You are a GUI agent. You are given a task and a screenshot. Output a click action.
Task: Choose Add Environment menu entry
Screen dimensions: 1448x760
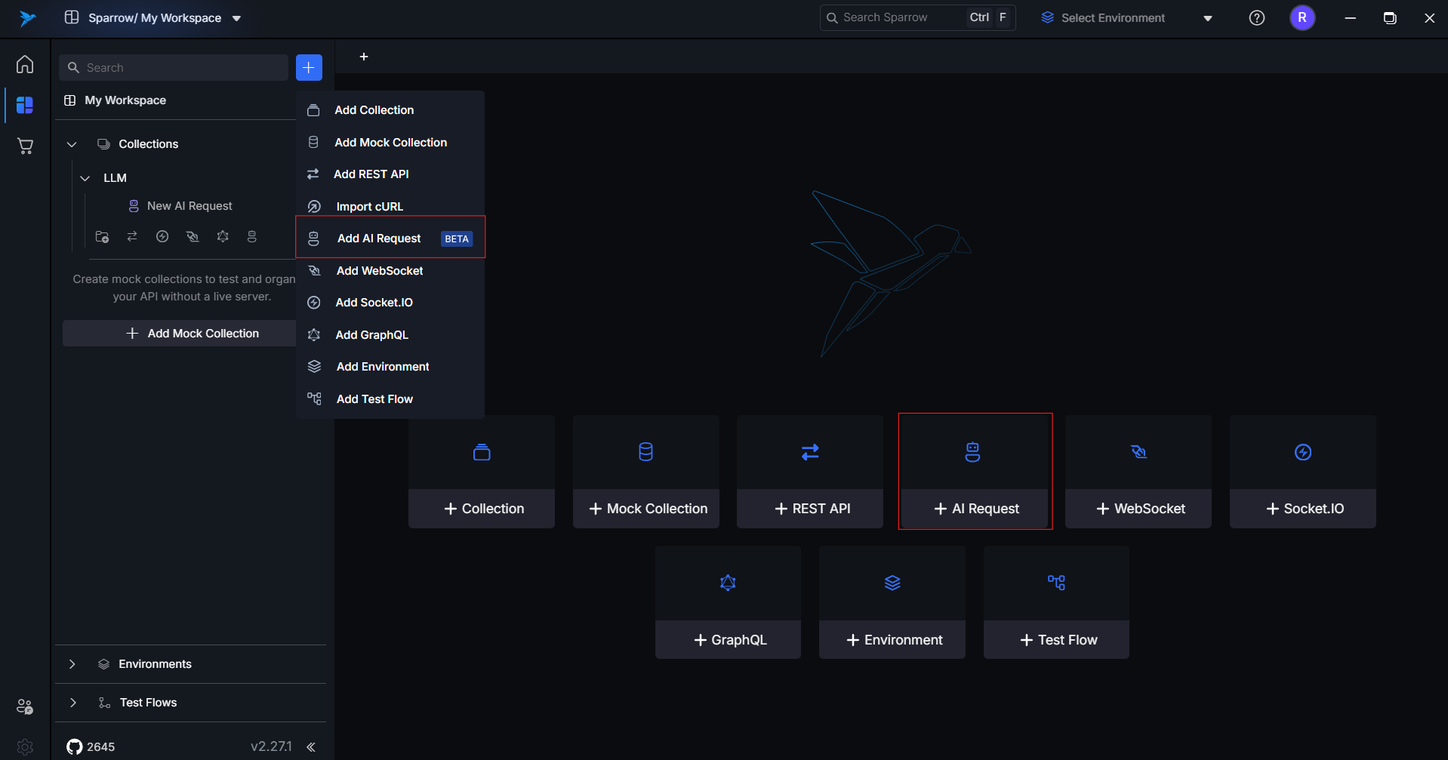tap(390, 367)
